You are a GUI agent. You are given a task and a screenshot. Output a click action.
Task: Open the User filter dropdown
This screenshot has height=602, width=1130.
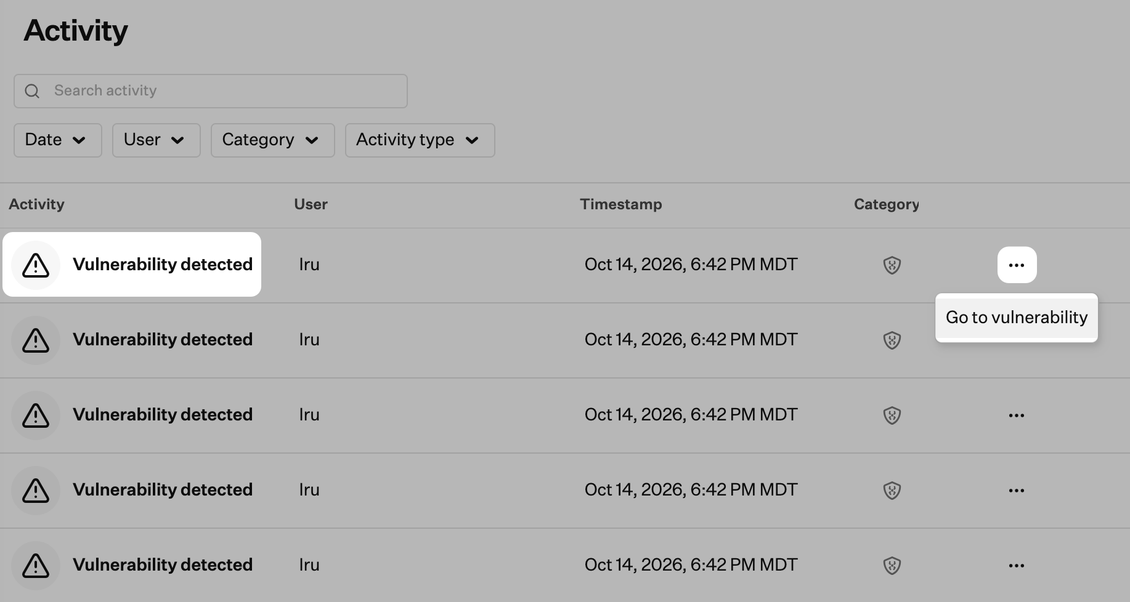[156, 140]
